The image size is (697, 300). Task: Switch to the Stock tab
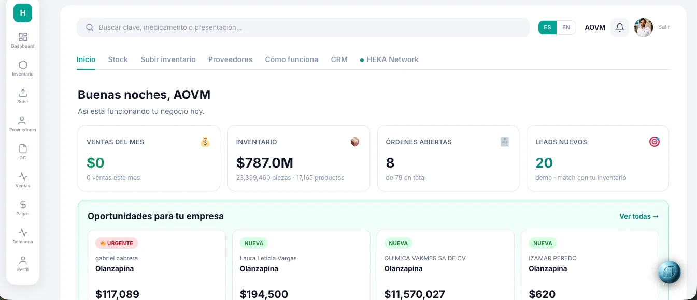click(x=118, y=59)
